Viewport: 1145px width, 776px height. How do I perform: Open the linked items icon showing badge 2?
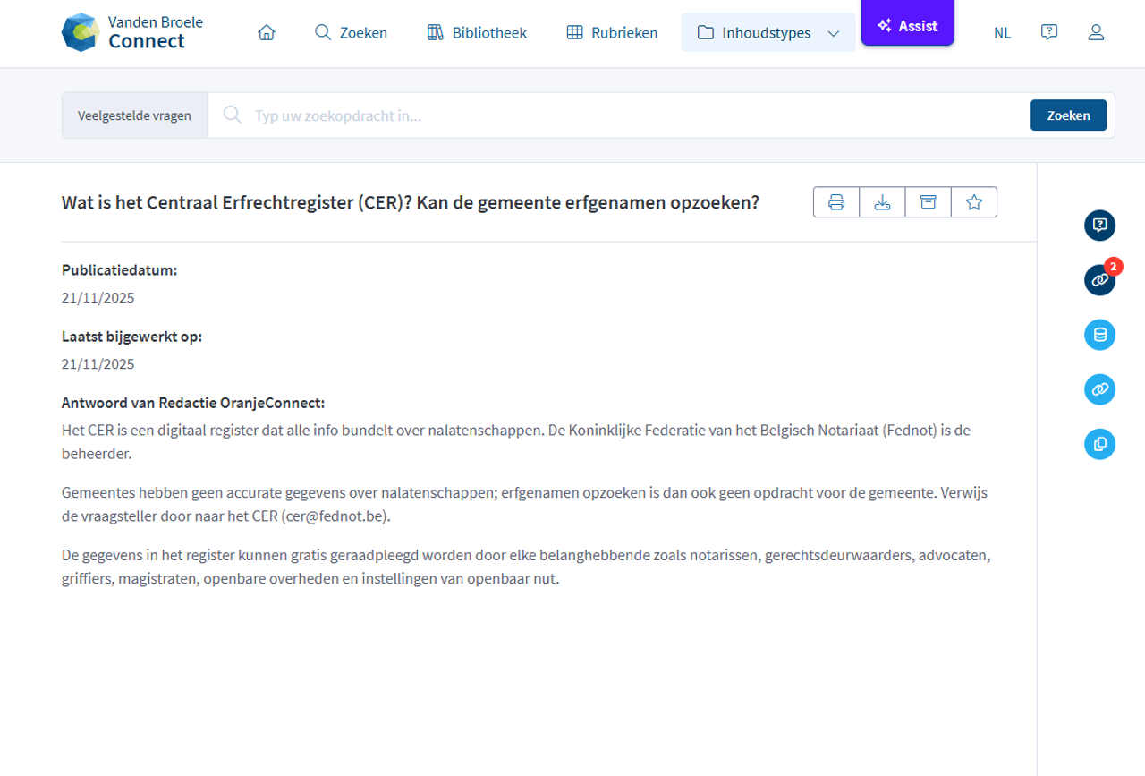[x=1099, y=279]
